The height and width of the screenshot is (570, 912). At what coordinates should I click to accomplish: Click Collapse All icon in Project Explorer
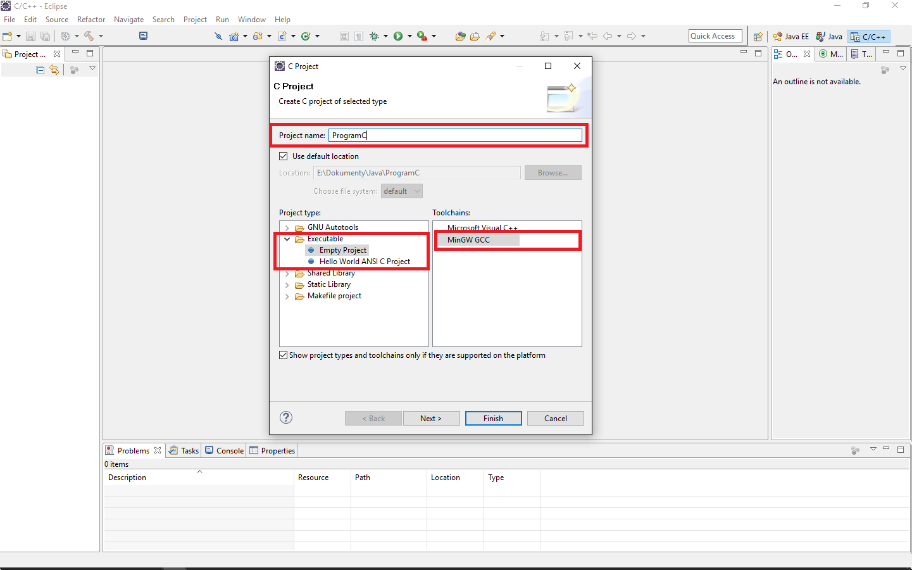pyautogui.click(x=41, y=70)
